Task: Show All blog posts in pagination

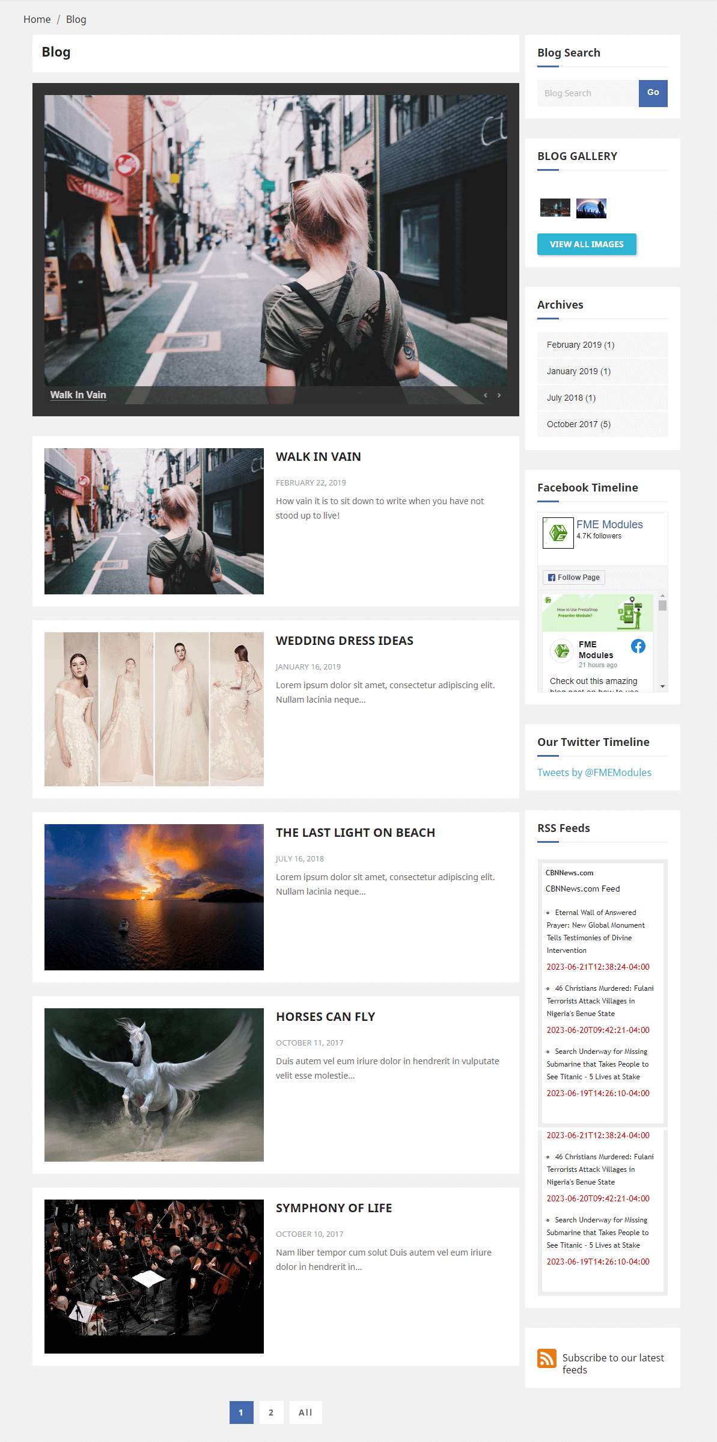Action: click(x=305, y=1413)
